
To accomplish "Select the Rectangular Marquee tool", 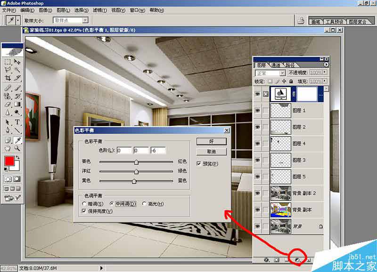I will (x=8, y=62).
